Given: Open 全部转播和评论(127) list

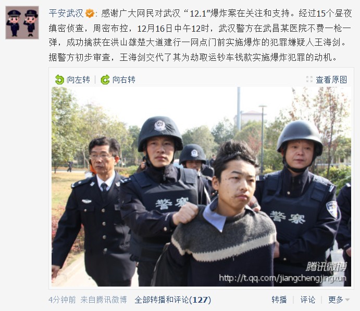Looking at the screenshot, I should click(x=173, y=300).
